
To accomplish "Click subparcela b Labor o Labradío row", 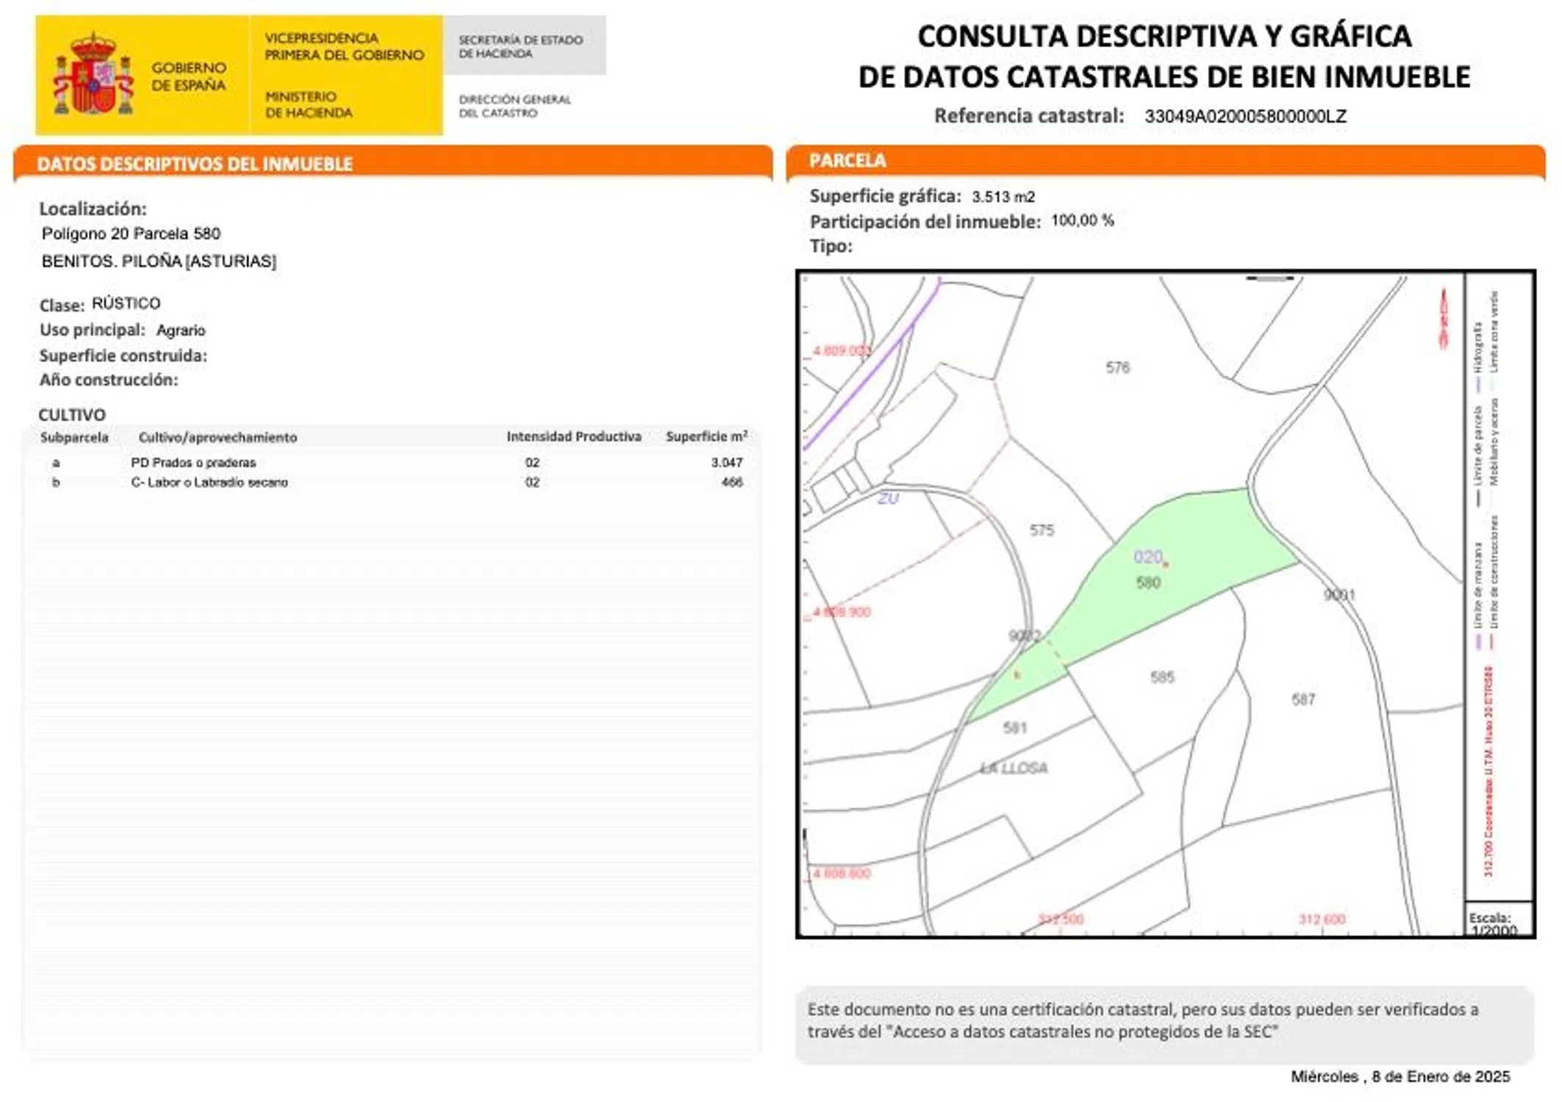I will [x=209, y=482].
